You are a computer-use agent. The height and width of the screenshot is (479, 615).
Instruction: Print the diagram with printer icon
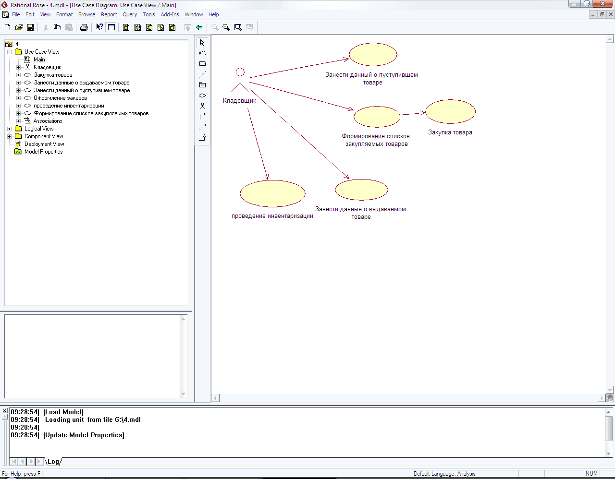coord(84,27)
